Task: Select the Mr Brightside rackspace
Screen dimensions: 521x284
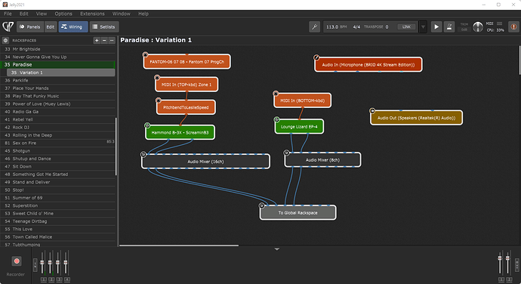Action: coord(58,49)
